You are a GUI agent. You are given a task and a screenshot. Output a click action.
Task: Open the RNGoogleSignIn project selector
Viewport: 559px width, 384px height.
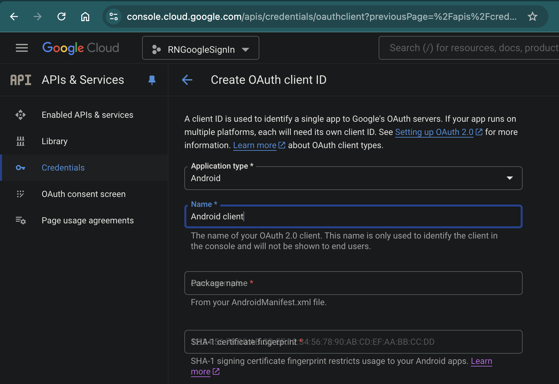[201, 48]
